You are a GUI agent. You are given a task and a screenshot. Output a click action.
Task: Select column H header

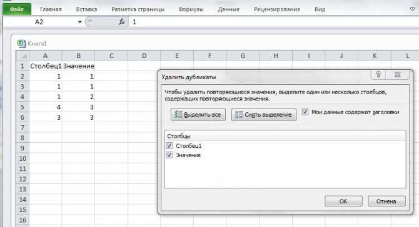coord(276,56)
